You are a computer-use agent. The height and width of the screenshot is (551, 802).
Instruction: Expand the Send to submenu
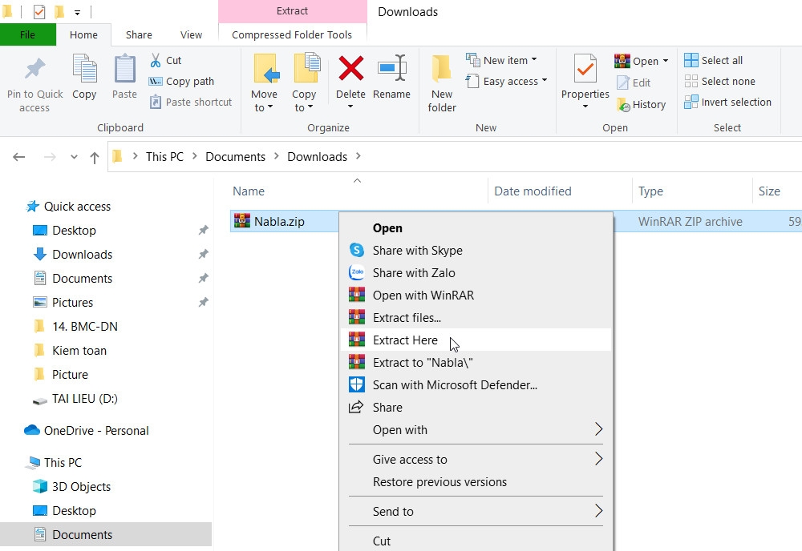pyautogui.click(x=393, y=511)
